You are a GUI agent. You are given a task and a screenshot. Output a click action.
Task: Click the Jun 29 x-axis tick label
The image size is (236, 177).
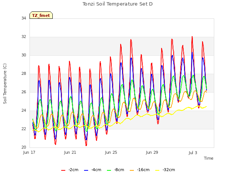152,152
